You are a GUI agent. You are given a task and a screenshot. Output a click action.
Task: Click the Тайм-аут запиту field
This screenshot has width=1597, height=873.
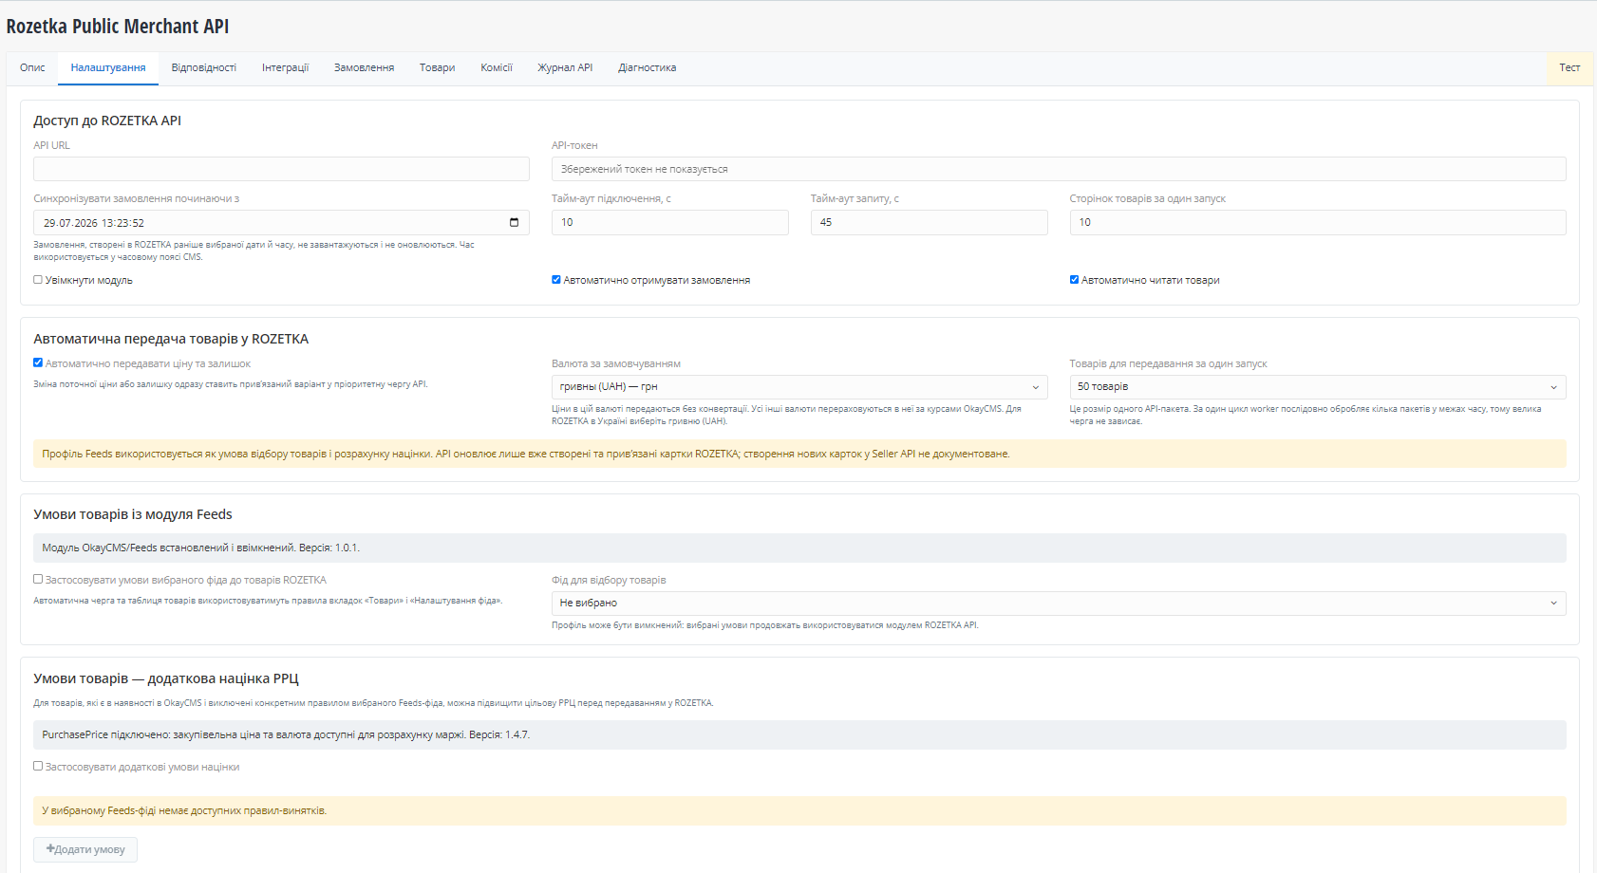coord(930,222)
